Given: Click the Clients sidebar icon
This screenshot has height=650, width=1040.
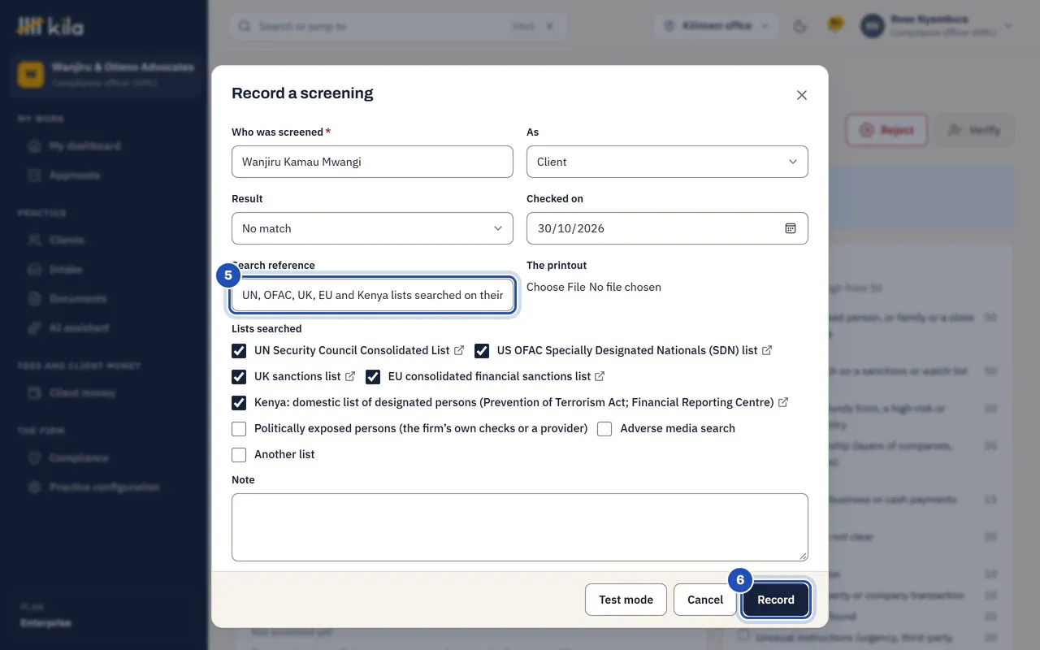Looking at the screenshot, I should [x=34, y=240].
